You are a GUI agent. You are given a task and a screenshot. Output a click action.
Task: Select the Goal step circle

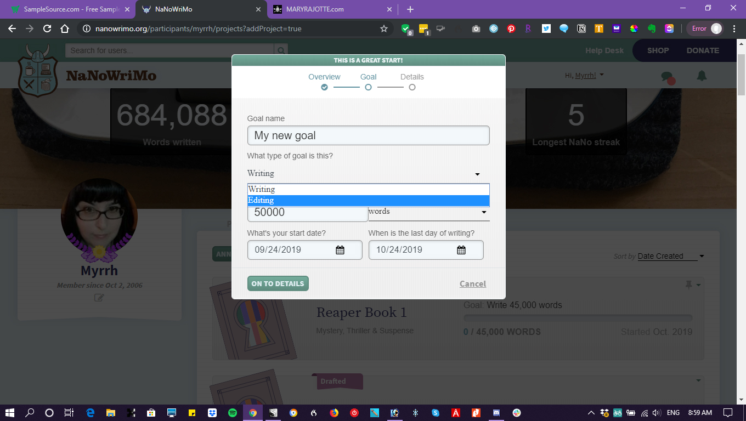[368, 87]
